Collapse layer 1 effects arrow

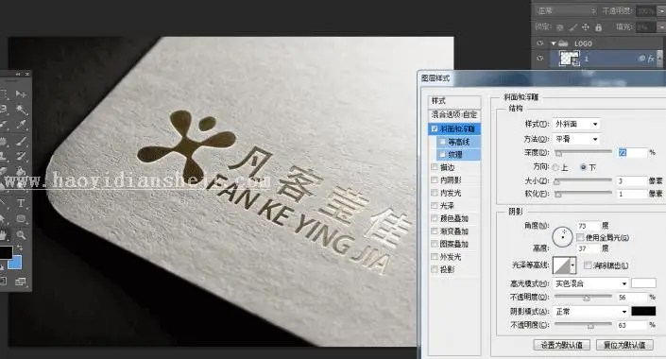pos(659,59)
